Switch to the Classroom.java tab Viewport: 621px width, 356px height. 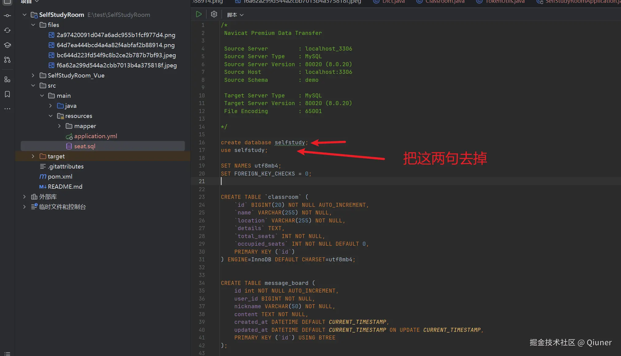tap(444, 2)
